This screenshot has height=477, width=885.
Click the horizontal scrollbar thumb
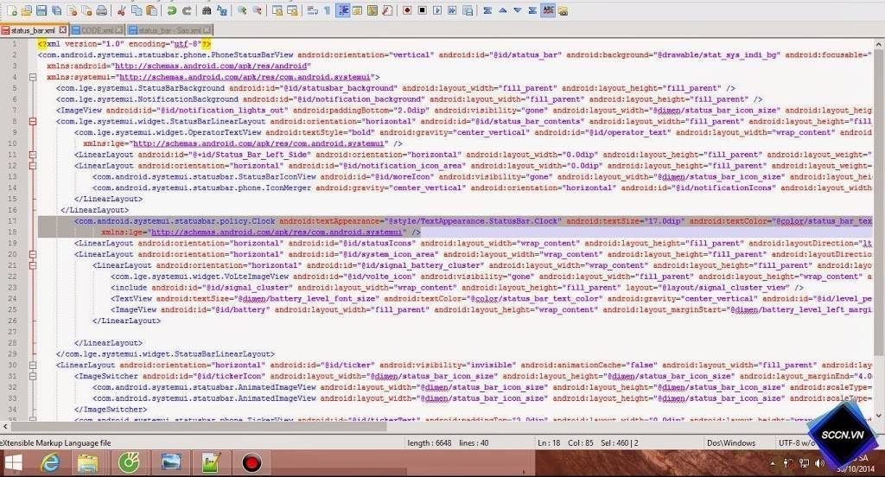point(198,427)
